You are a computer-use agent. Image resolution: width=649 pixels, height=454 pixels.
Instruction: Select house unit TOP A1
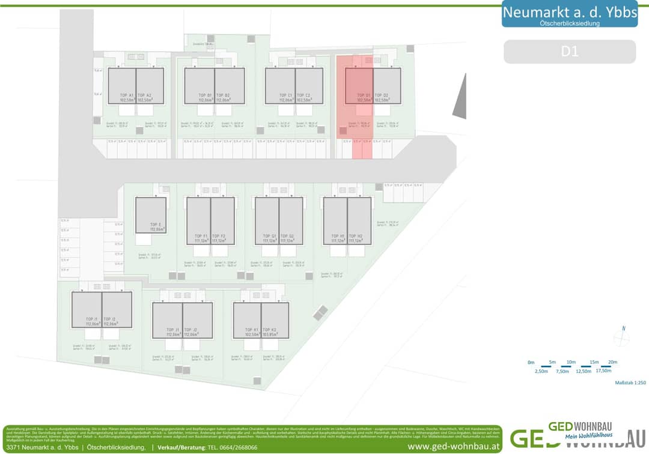tap(122, 86)
